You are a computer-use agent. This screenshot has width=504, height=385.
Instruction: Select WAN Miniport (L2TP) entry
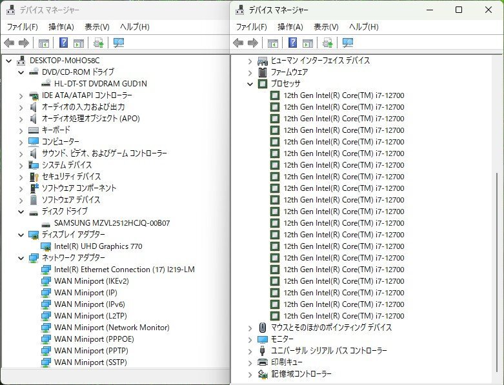[x=90, y=316]
